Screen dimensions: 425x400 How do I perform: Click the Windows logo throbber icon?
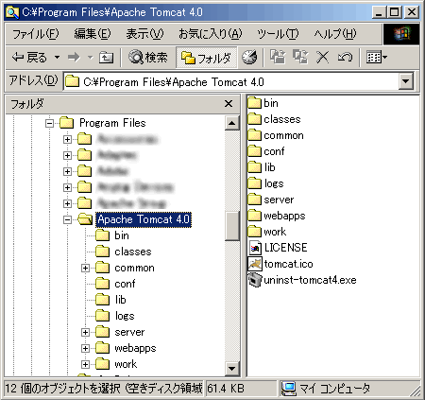(x=401, y=34)
